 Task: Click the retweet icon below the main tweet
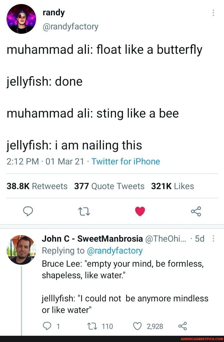(83, 211)
